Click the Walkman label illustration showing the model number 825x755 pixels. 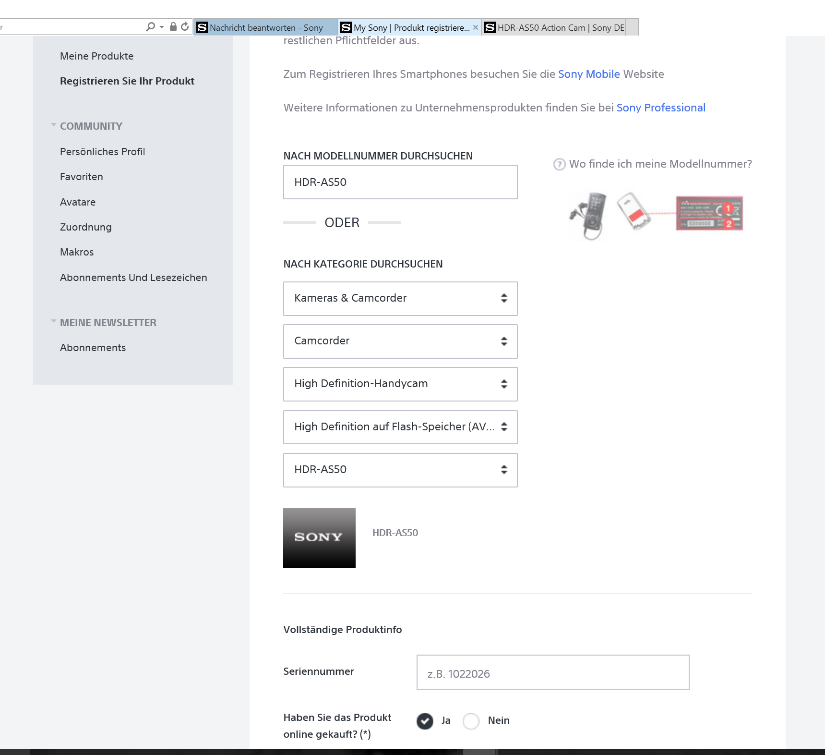coord(709,213)
